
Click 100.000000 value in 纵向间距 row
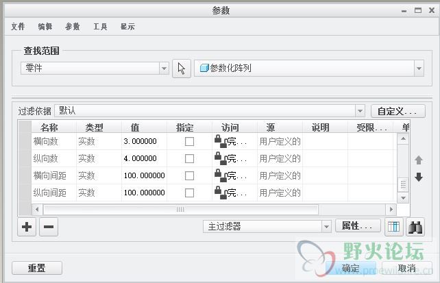coord(144,193)
